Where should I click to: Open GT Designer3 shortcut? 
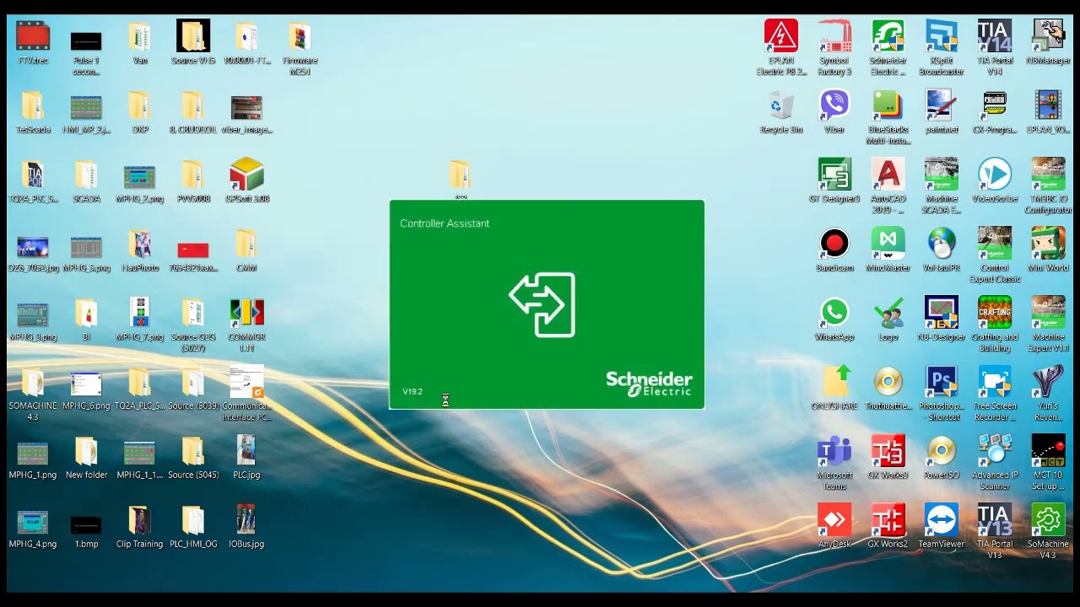pyautogui.click(x=834, y=175)
